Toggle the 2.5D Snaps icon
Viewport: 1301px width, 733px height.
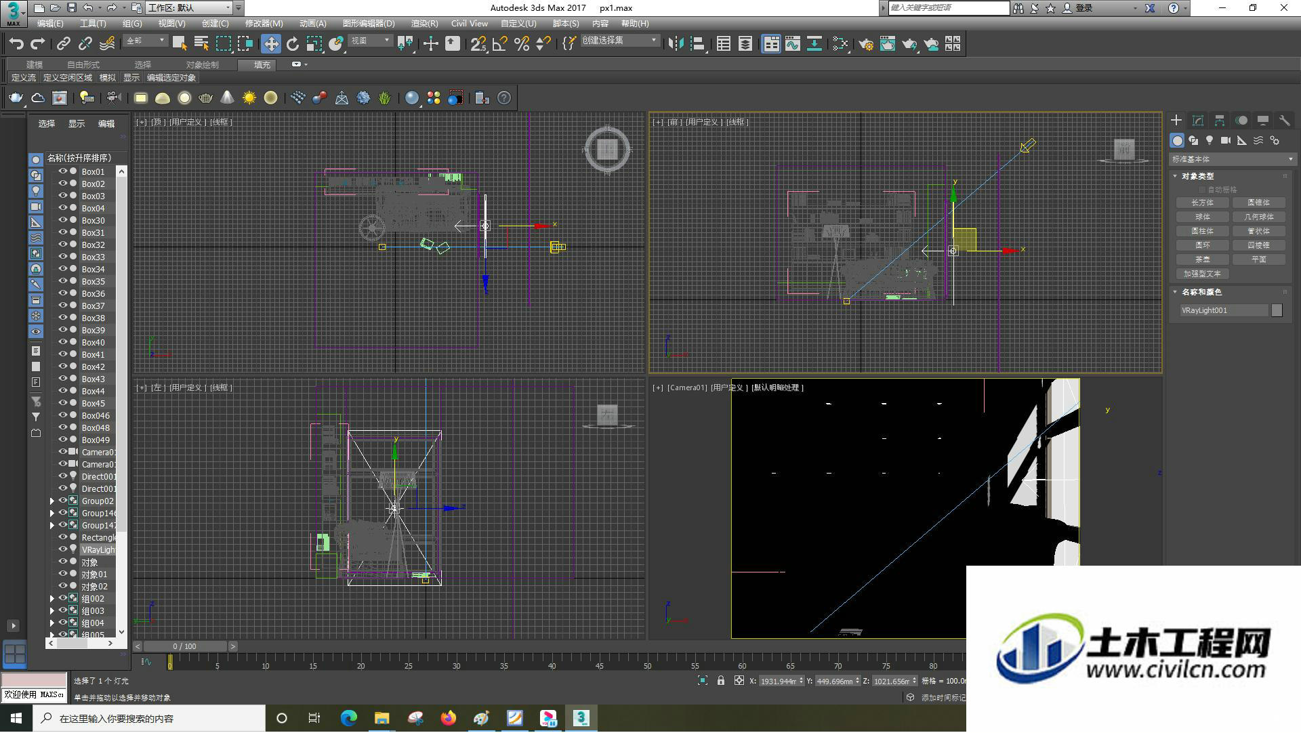click(x=478, y=44)
